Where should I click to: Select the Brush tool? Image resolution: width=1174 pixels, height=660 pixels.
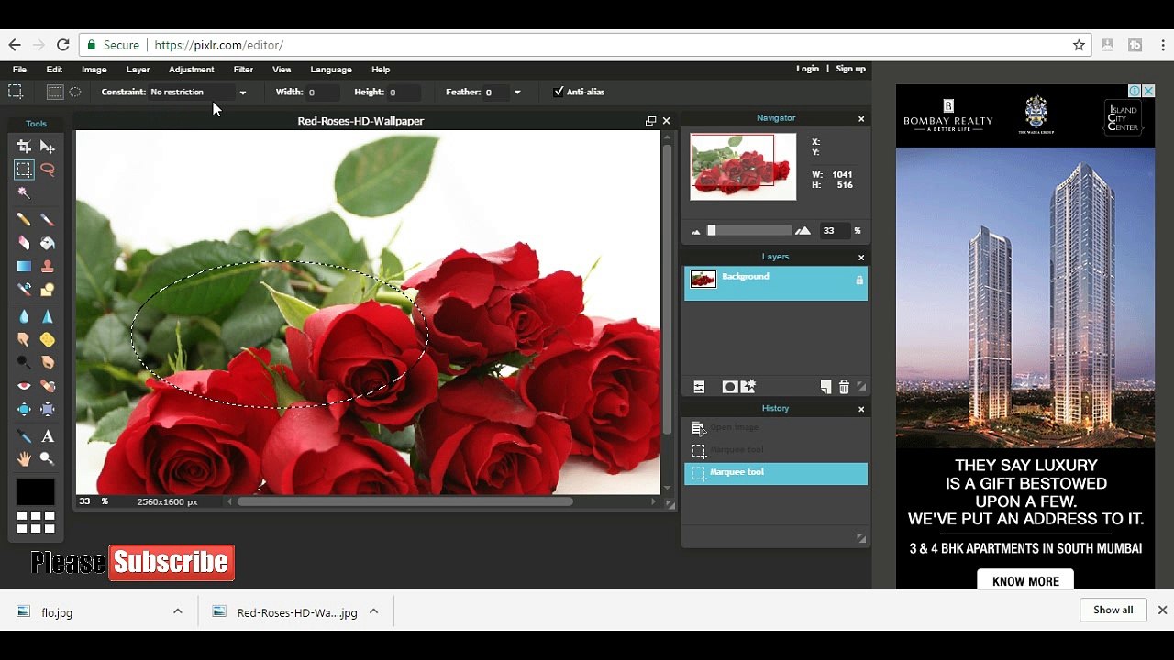48,220
